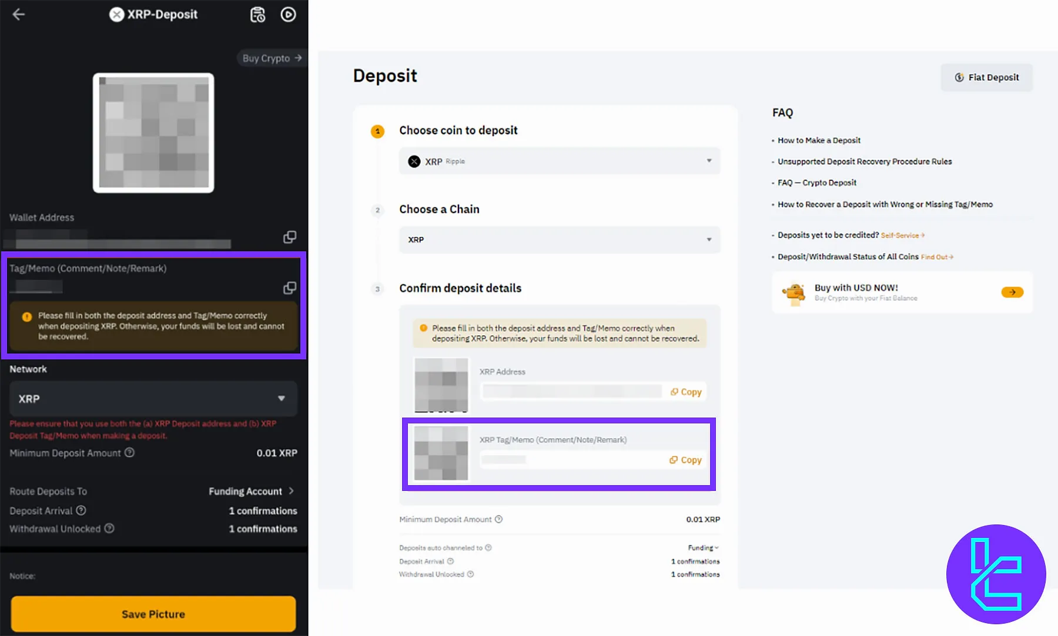This screenshot has height=636, width=1058.
Task: Click the mobile 0.01 XRP value
Action: tap(277, 453)
